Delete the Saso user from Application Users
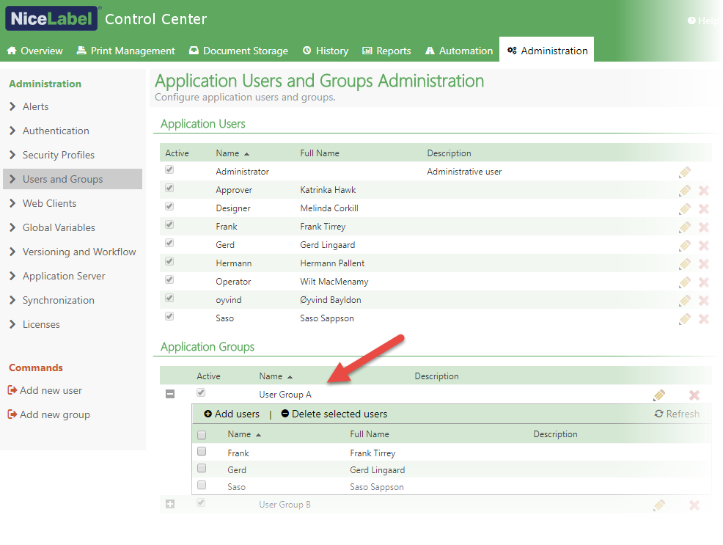 (x=704, y=318)
